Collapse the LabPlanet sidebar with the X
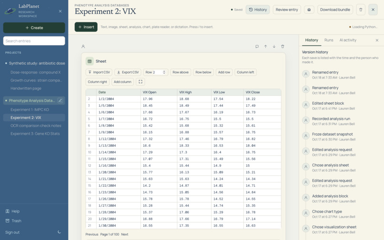Viewport: 384px width, 240px height. click(x=60, y=11)
